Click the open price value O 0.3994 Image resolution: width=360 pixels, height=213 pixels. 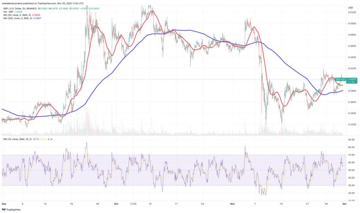pos(43,8)
